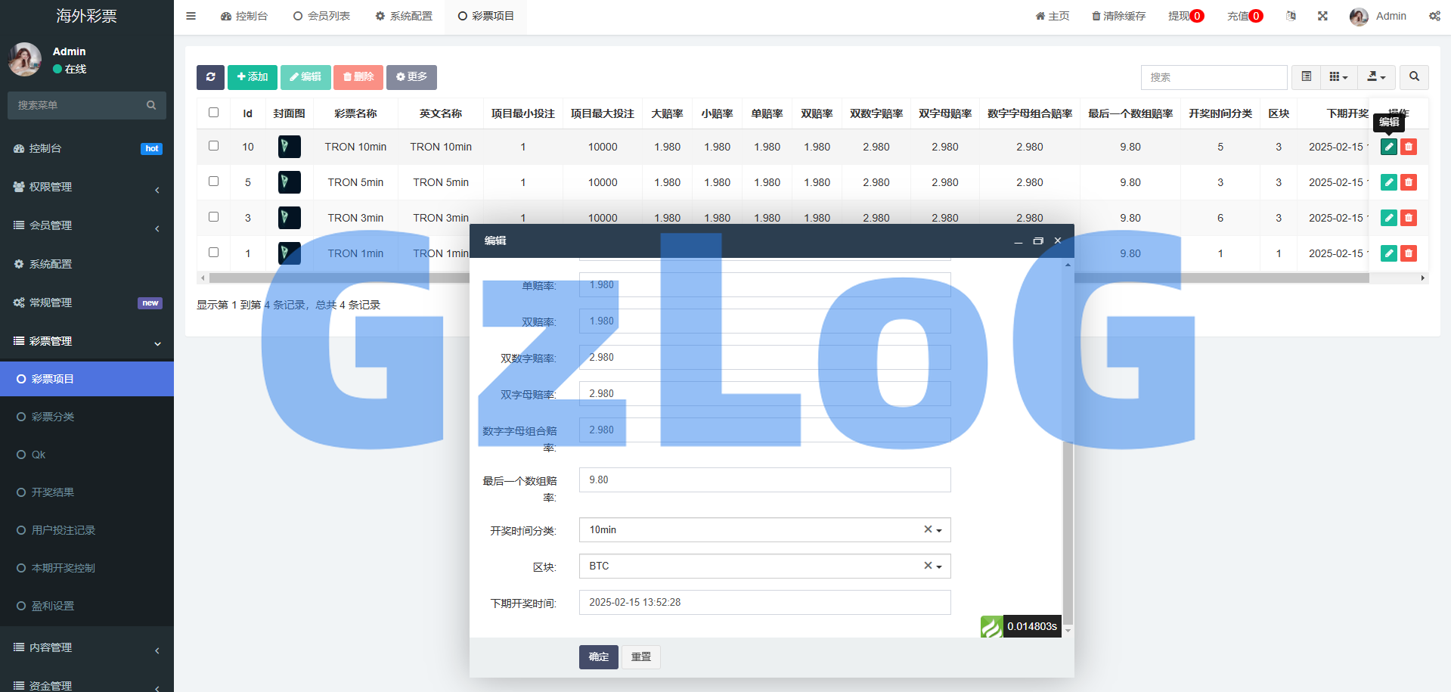
Task: Open 开奖结果 in the sidebar menu
Action: click(53, 492)
